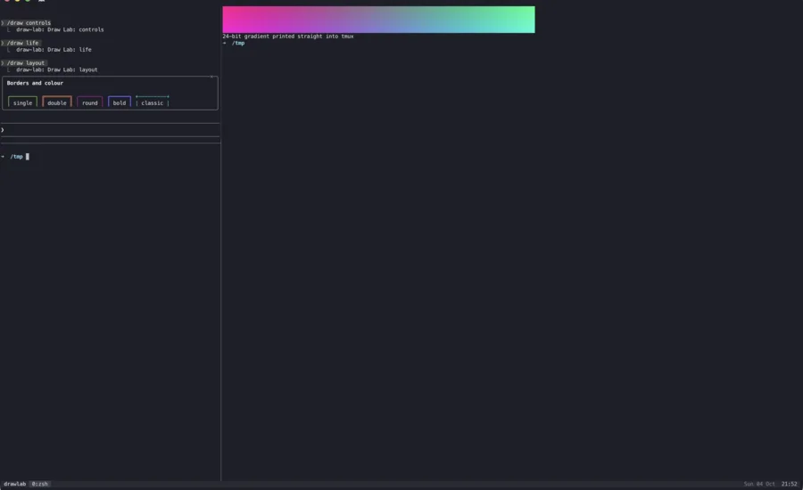Close the Borders and colour panel
This screenshot has height=490, width=803.
211,77
